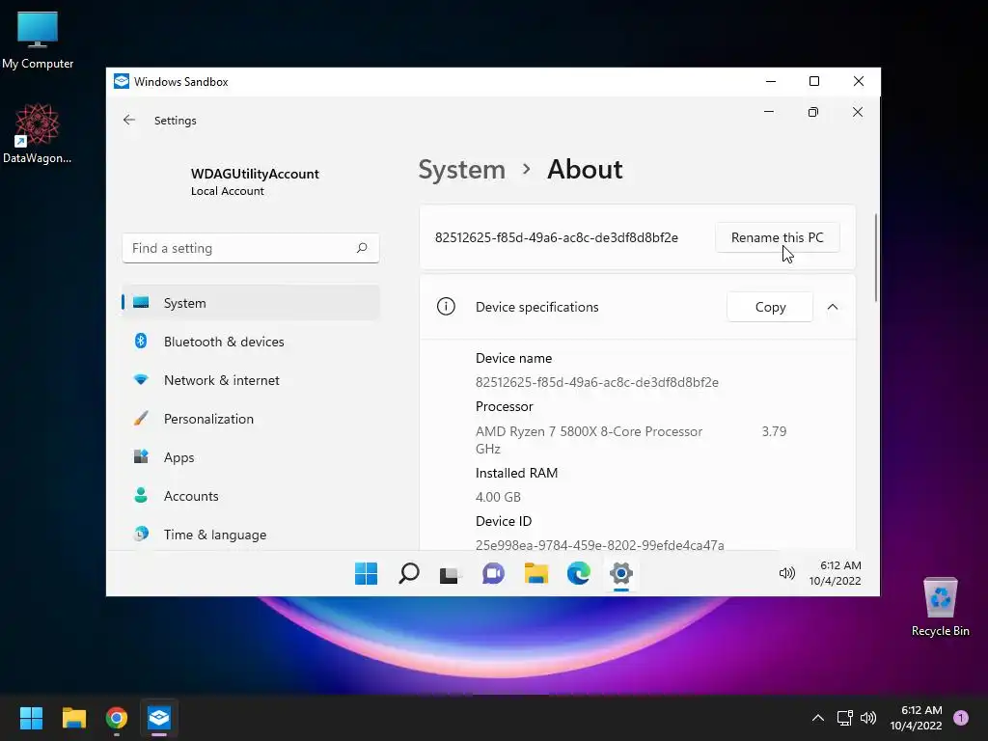
Task: Launch Microsoft Edge in sandbox taskbar
Action: (579, 573)
